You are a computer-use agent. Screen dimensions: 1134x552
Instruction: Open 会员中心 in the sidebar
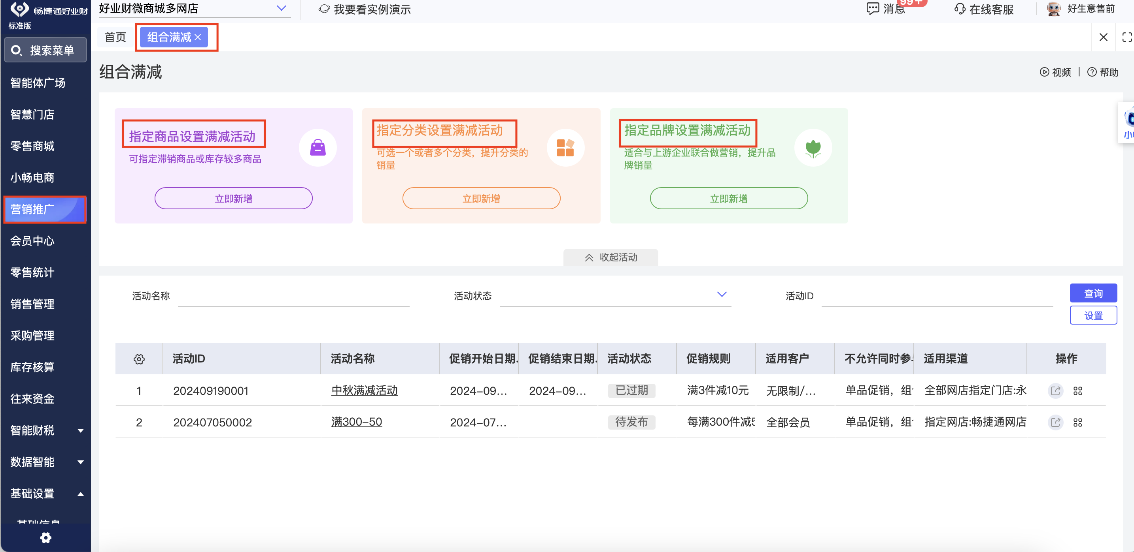point(32,241)
